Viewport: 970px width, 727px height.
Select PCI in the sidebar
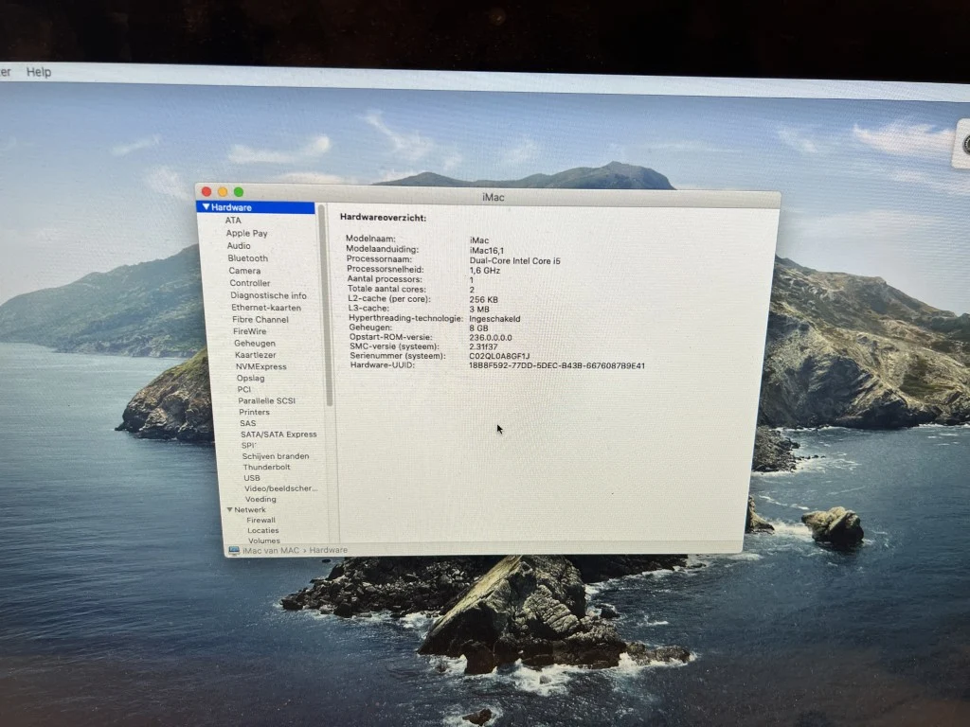tap(243, 389)
